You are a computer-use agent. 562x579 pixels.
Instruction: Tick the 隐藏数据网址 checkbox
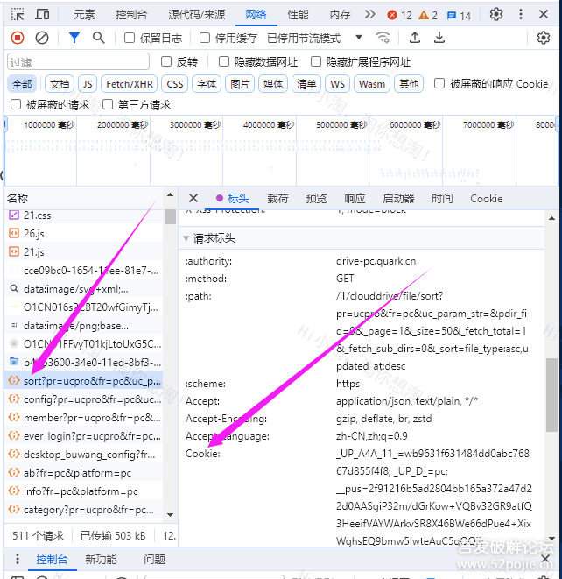tap(224, 61)
